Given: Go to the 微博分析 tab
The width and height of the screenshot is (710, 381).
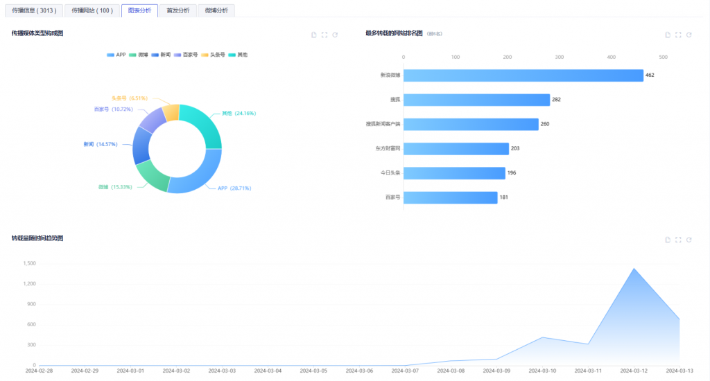Looking at the screenshot, I should point(216,10).
